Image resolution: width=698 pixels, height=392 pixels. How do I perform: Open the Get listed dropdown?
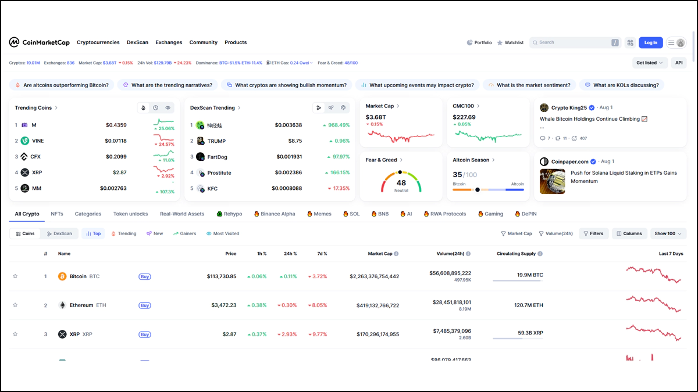(650, 63)
